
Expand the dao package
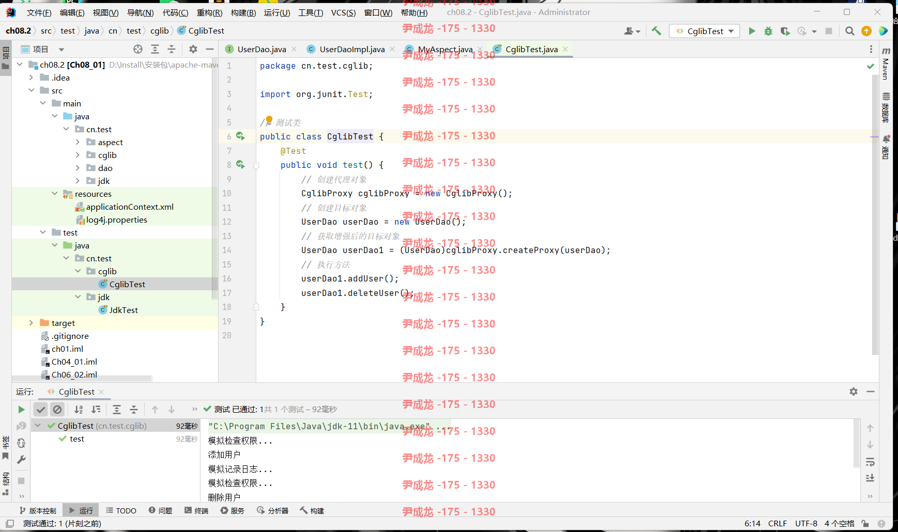pos(78,168)
